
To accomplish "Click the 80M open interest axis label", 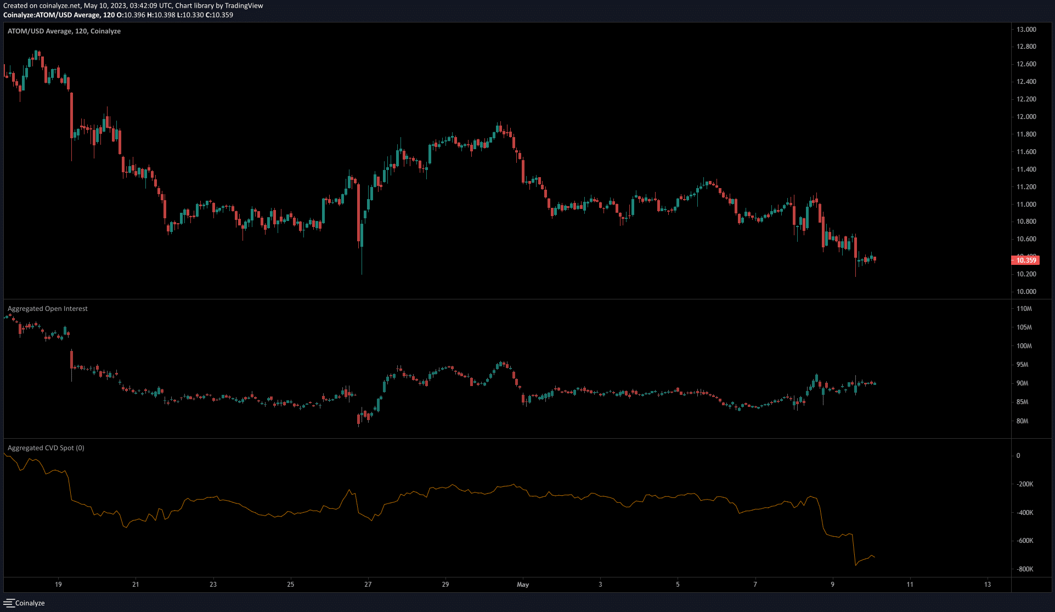I will click(1022, 421).
